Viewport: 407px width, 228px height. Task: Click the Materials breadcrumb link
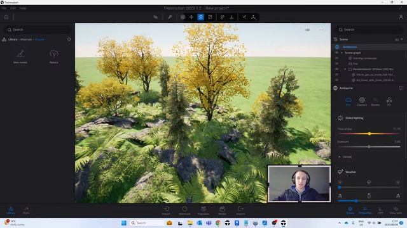pyautogui.click(x=26, y=39)
